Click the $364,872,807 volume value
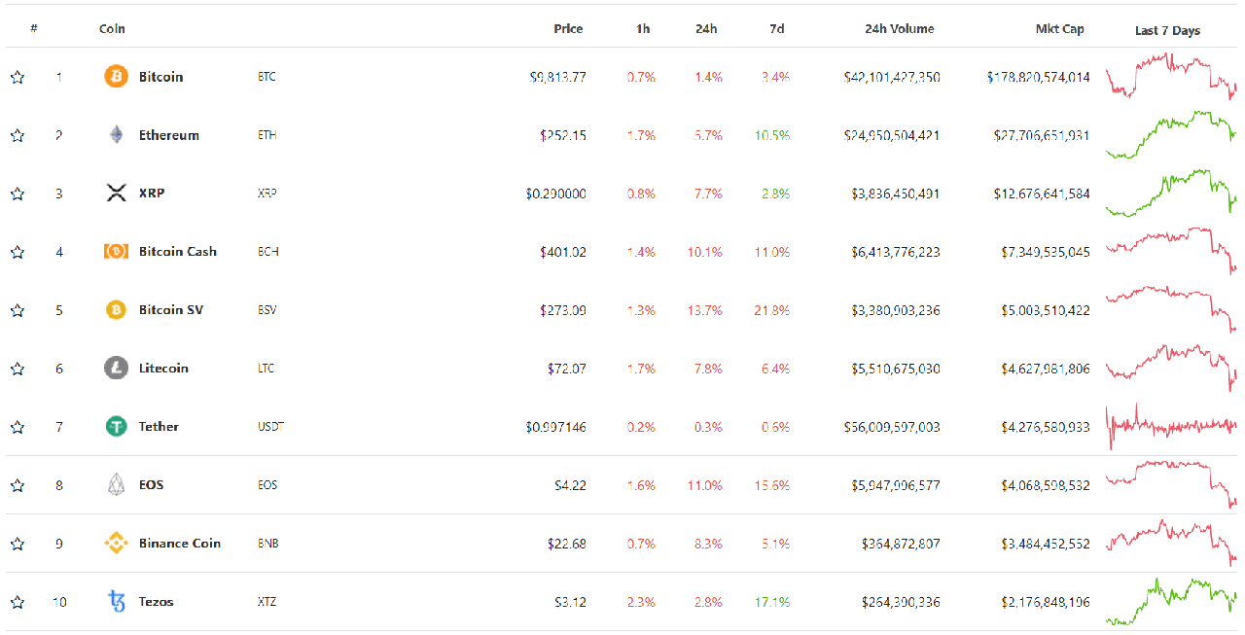Viewport: 1245px width, 635px height. 901,544
